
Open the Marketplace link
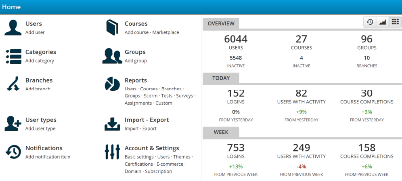click(166, 33)
